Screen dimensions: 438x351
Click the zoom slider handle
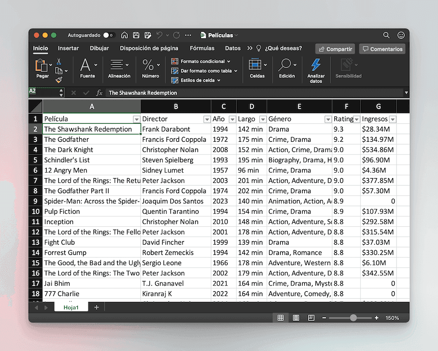coord(353,318)
